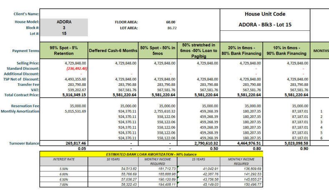Select the Lot # cell showing 15

coord(64,33)
